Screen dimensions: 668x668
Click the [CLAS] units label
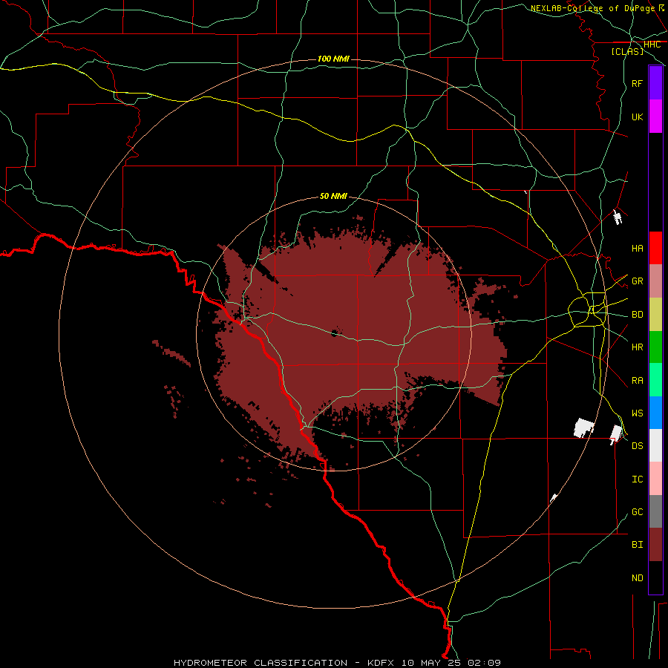(x=627, y=51)
